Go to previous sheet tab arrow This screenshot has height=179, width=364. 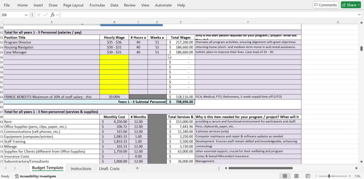[x=6, y=168]
